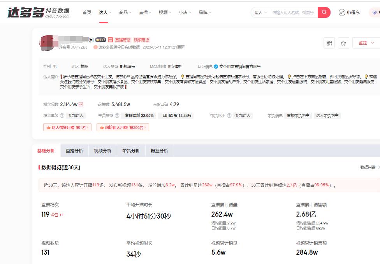The image size is (380, 264).
Task: Open the 达人 search category dropdown
Action: [260, 12]
